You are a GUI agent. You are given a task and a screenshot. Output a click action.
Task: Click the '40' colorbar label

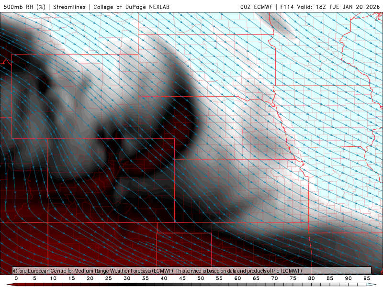tap(164, 278)
